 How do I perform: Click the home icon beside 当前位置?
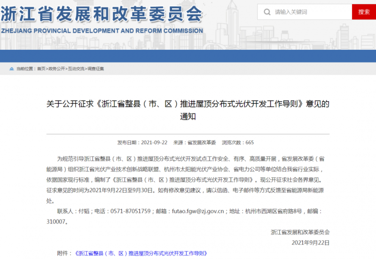[x=11, y=69]
